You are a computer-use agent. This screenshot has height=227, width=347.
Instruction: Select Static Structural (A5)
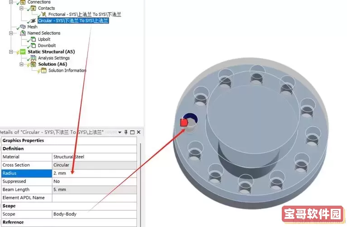(x=51, y=52)
